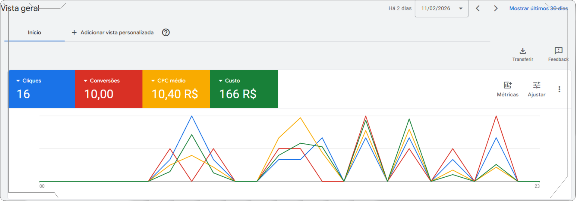The width and height of the screenshot is (576, 201).
Task: Click the help question mark icon
Action: pyautogui.click(x=166, y=32)
